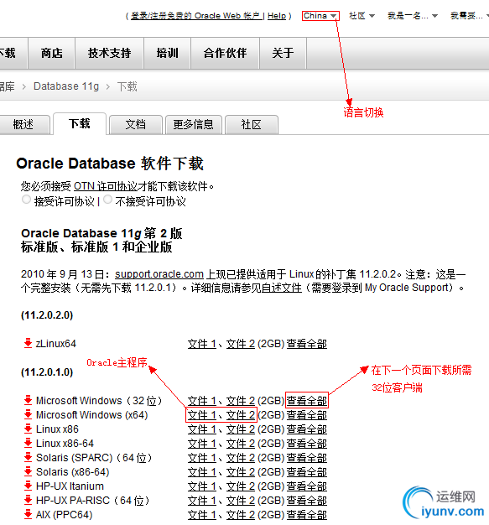Switch to the 社区 page tab
Viewport: 489px width, 525px height.
click(x=251, y=125)
